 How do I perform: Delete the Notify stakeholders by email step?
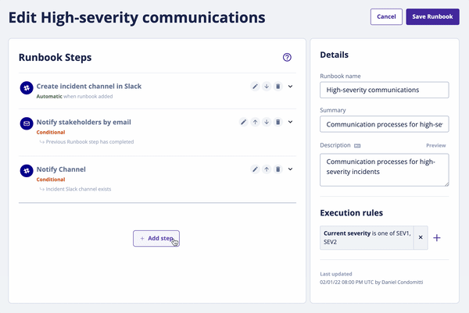pyautogui.click(x=277, y=122)
